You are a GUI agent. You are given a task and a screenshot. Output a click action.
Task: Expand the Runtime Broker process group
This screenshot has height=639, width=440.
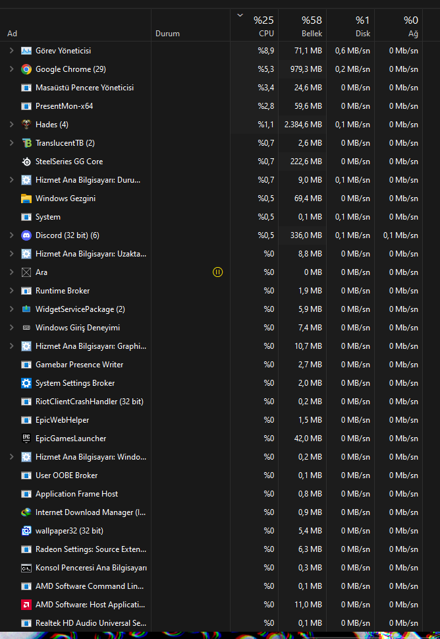pyautogui.click(x=11, y=291)
